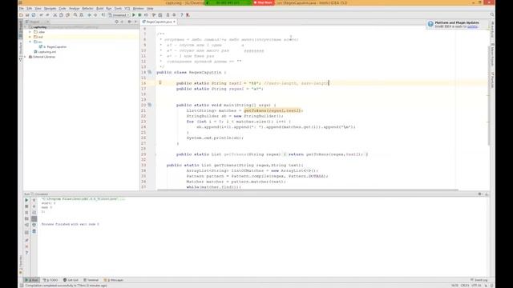Click Project panel settings gear icon
Image resolution: width=513 pixels, height=288 pixels.
[x=130, y=22]
